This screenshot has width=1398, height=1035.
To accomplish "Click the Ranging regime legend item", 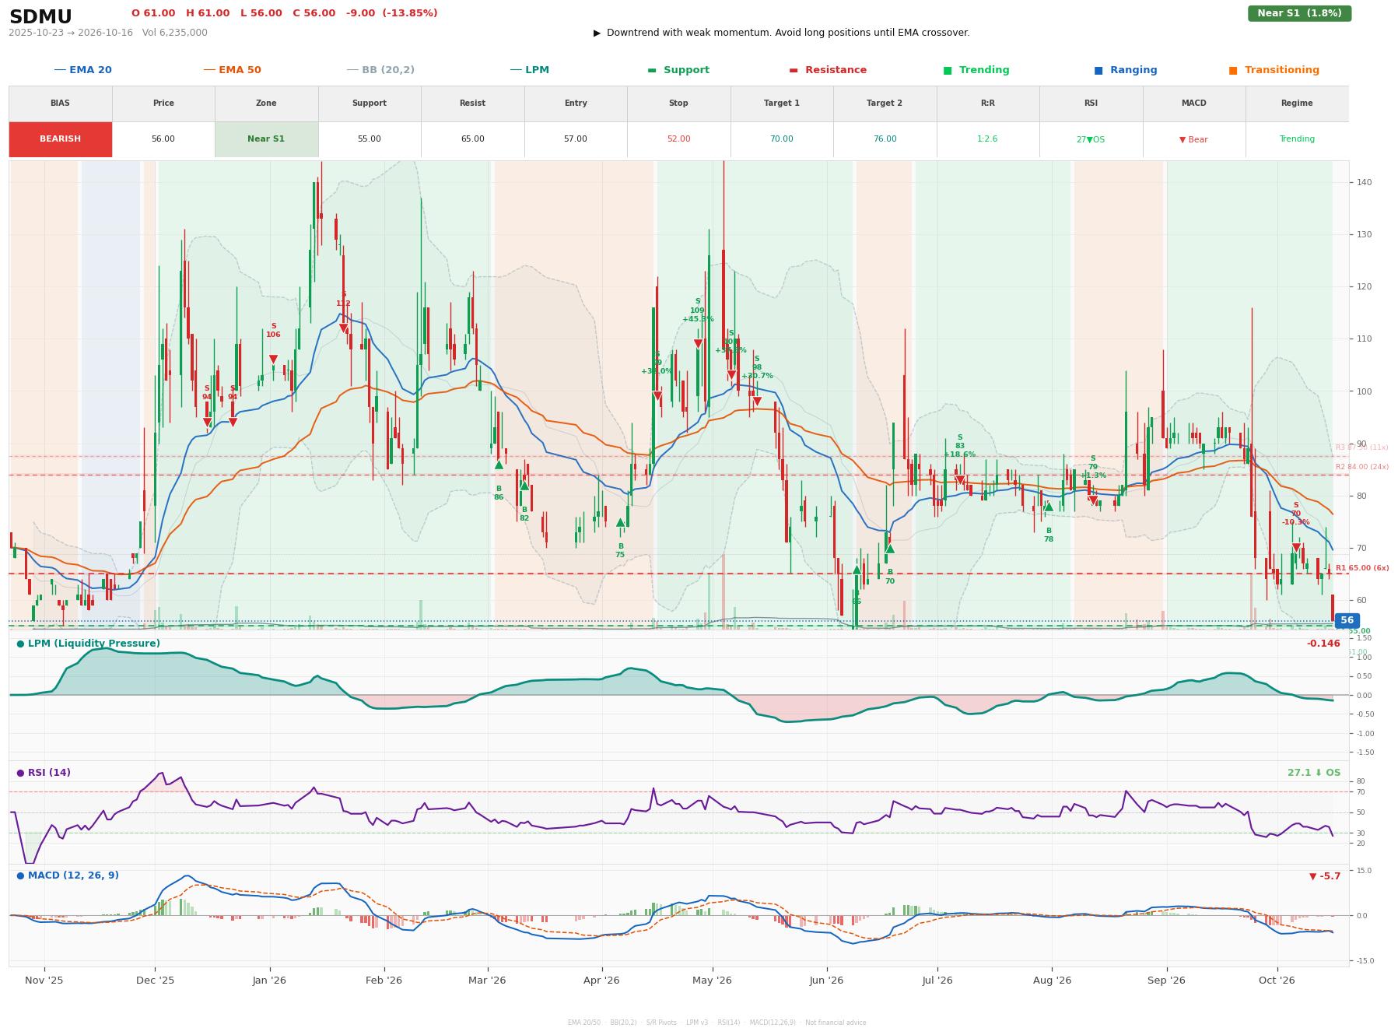I will pos(1125,70).
